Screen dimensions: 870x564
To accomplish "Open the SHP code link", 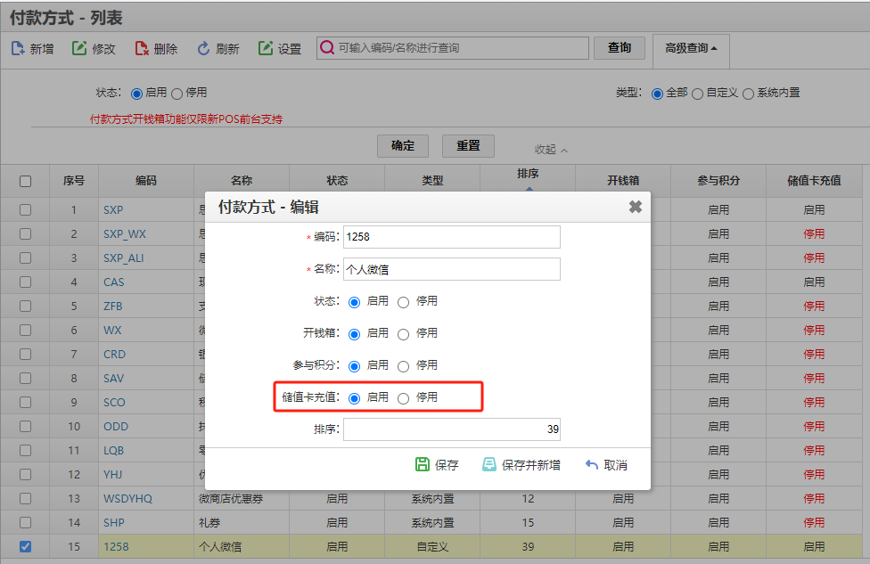I will pos(114,522).
